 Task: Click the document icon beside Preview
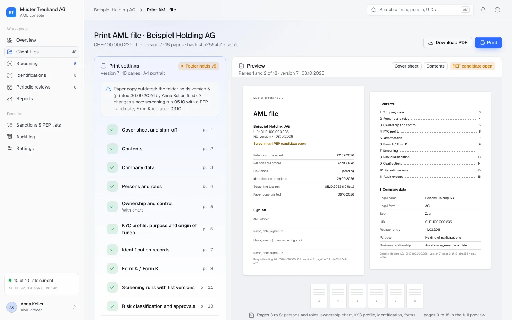pyautogui.click(x=241, y=66)
